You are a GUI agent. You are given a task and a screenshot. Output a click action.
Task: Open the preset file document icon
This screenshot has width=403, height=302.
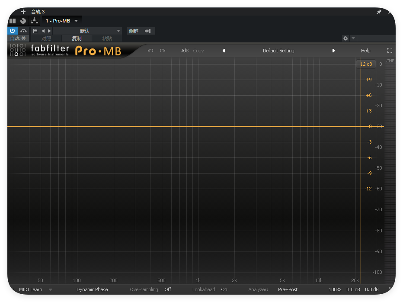35,31
